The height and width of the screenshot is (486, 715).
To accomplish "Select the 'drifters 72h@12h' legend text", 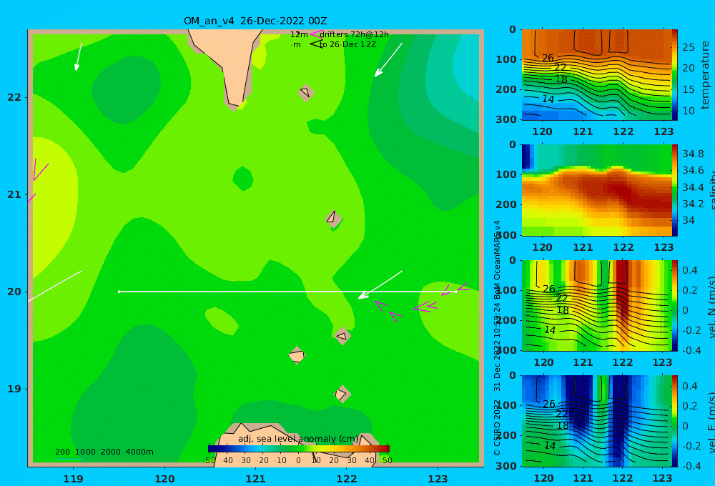I will click(x=354, y=34).
